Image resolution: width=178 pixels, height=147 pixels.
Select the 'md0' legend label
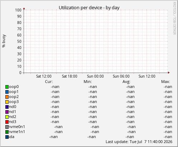click(x=13, y=107)
